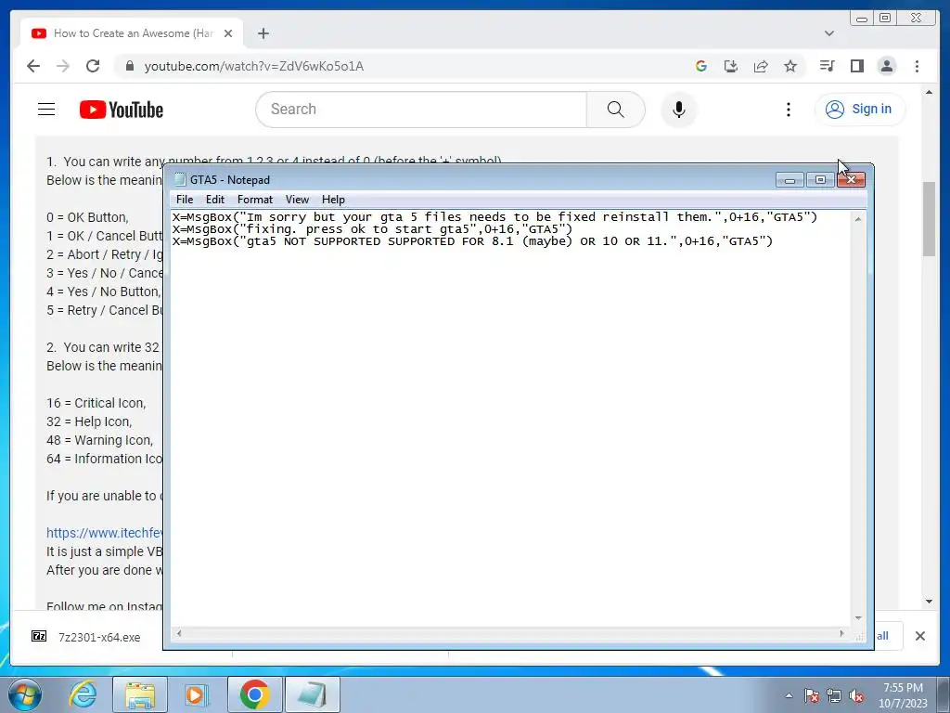Toggle Chrome side panel

[856, 66]
